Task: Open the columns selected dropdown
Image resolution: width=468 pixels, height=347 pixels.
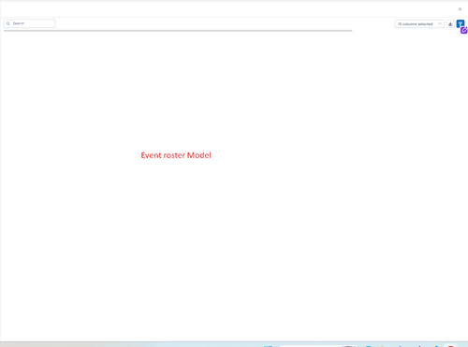Action: tap(419, 24)
